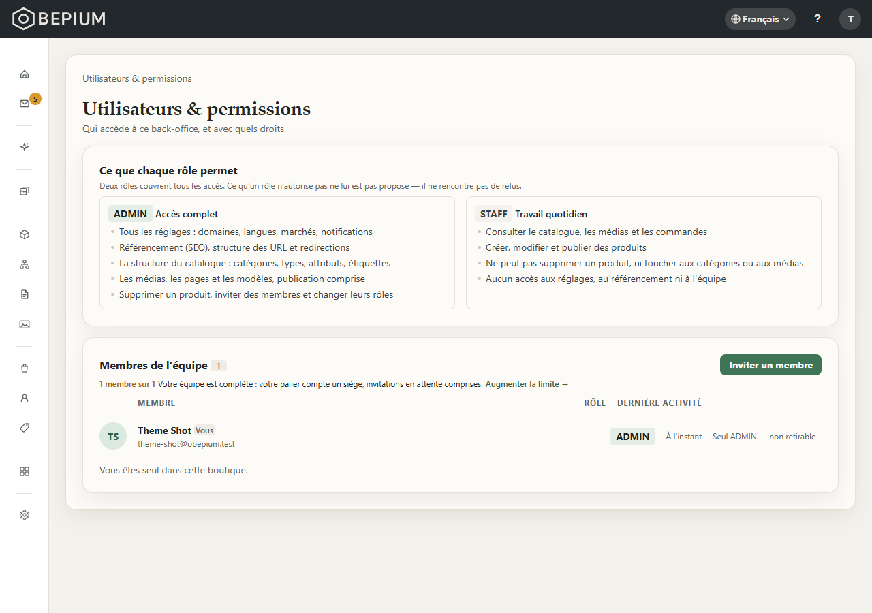Click the Ce que chaque rôle permet heading

point(168,171)
